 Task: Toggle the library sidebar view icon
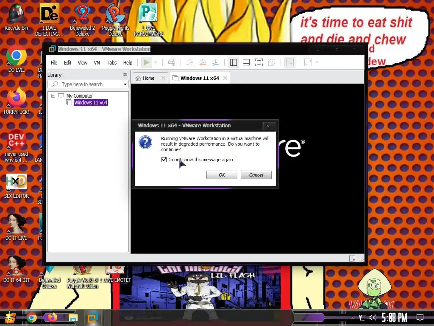(x=234, y=62)
